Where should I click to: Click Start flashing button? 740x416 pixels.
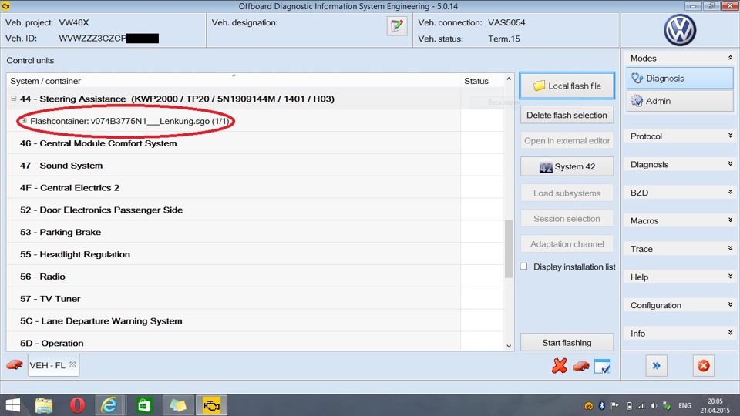click(x=567, y=342)
